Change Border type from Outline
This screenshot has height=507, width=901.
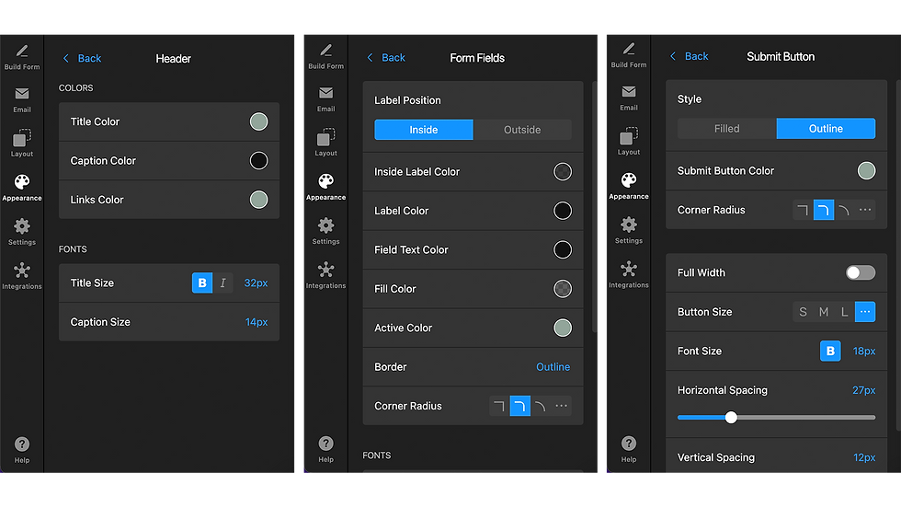(553, 367)
